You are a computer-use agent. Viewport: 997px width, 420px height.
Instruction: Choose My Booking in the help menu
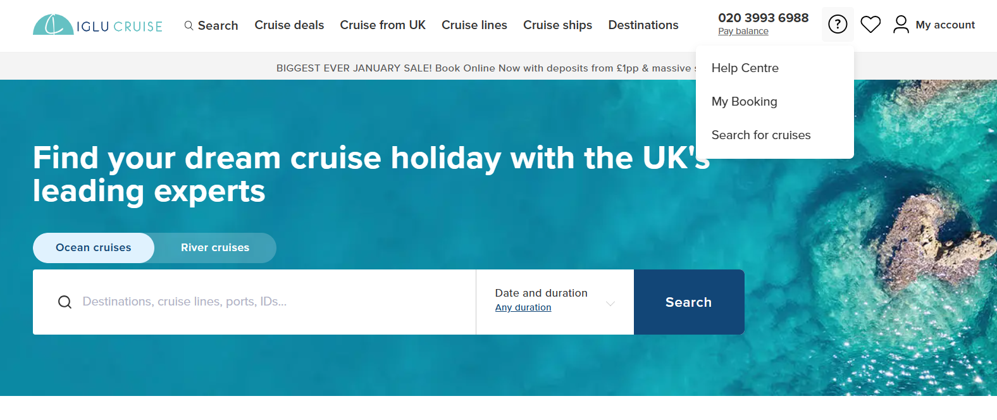(x=745, y=102)
